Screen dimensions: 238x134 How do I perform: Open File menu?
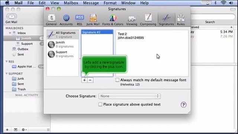30,3
